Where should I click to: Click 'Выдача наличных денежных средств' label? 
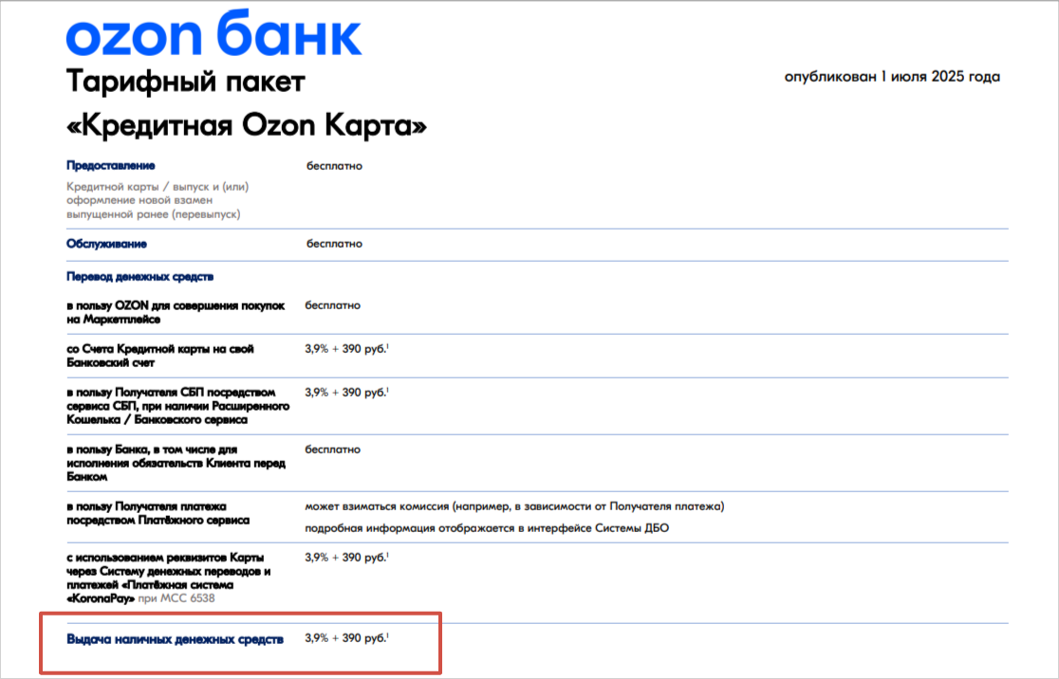[x=175, y=639]
